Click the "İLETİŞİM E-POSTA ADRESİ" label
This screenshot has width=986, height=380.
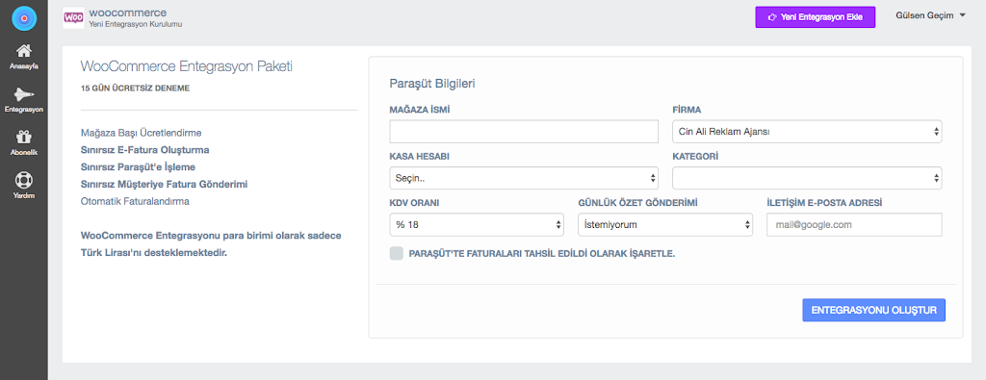824,202
